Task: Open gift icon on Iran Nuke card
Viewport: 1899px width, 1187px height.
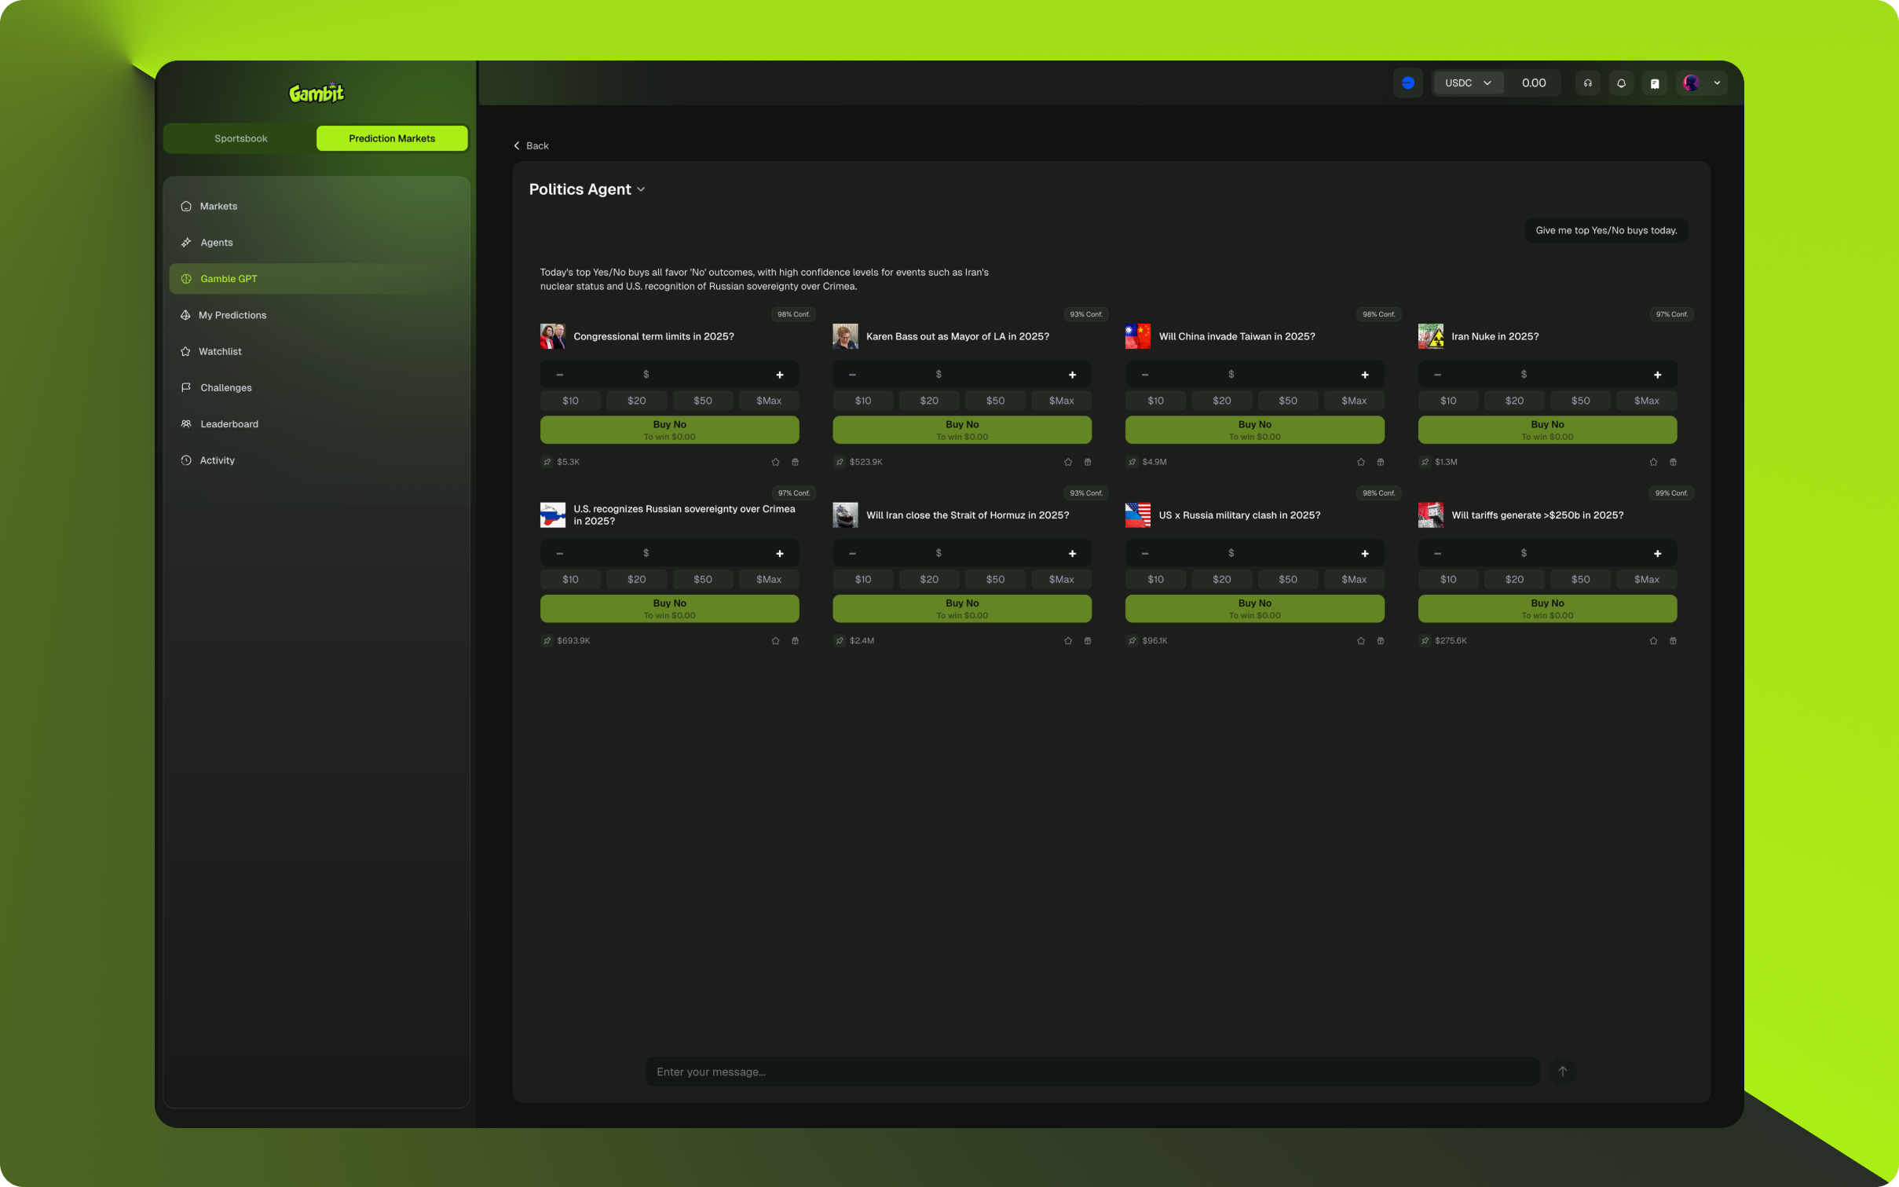Action: pos(1673,462)
